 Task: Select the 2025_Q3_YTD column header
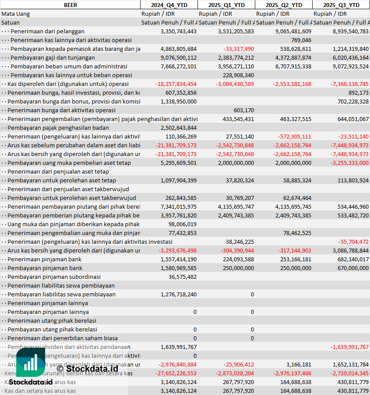341,5
